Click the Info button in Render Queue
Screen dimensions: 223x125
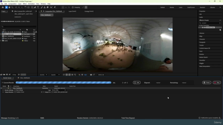point(137,83)
